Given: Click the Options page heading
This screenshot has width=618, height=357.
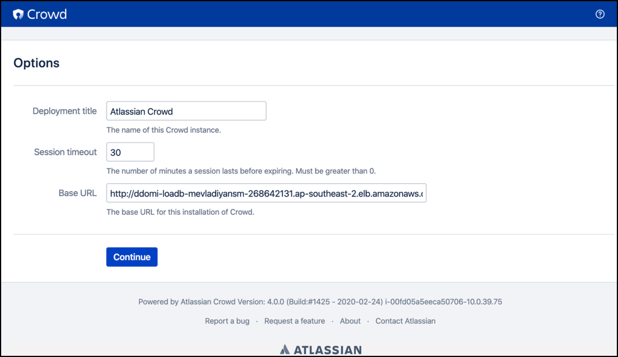Looking at the screenshot, I should pos(36,63).
